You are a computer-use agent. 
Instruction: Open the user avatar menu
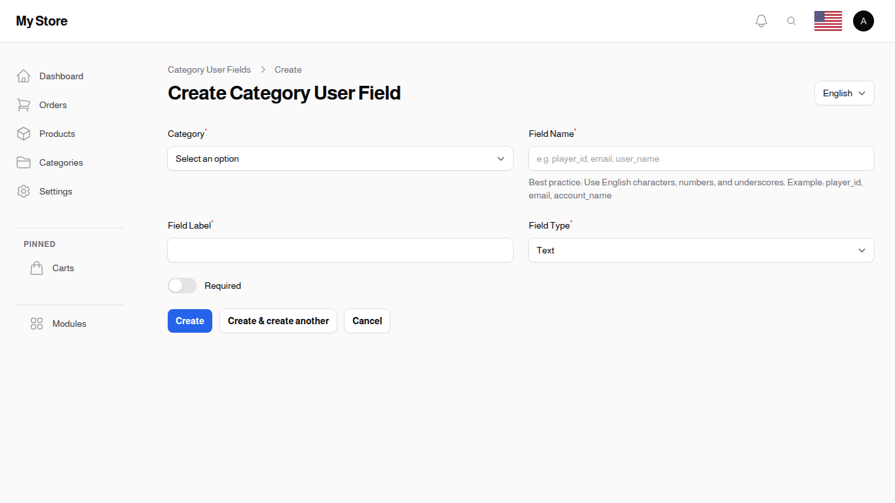click(863, 20)
